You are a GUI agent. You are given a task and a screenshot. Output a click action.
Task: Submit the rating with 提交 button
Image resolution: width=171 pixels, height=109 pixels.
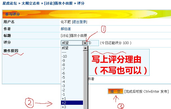click(116, 91)
